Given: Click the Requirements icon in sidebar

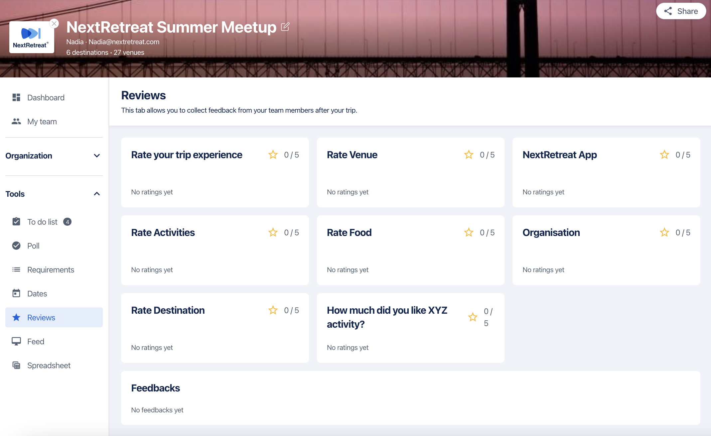Looking at the screenshot, I should pyautogui.click(x=16, y=270).
